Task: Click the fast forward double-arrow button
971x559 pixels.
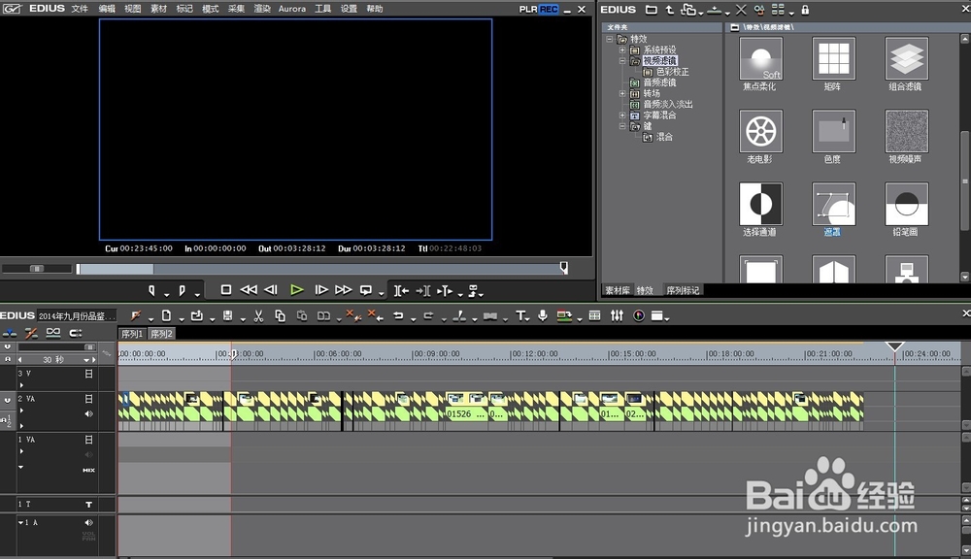Action: tap(343, 290)
